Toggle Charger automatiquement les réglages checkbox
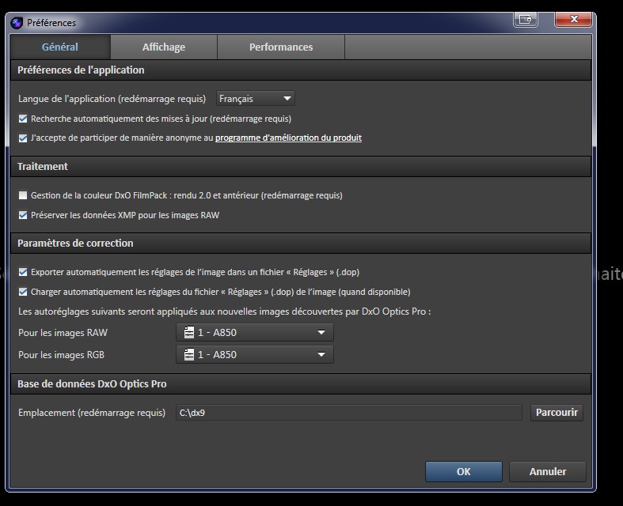The height and width of the screenshot is (506, 623). point(23,292)
